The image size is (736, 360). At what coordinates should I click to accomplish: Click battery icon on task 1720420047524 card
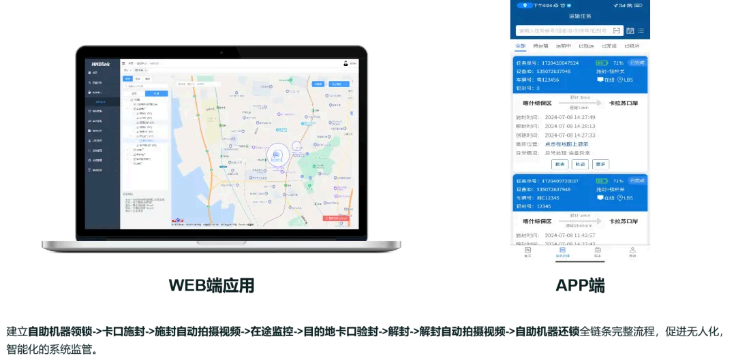coord(601,63)
